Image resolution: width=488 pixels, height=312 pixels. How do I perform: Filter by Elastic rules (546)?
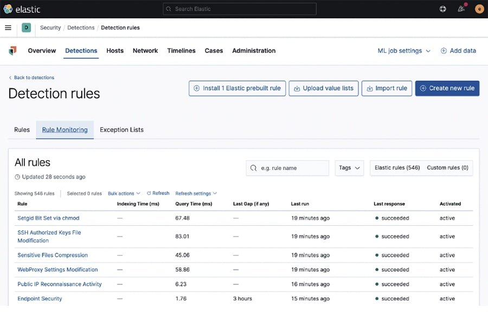tap(397, 168)
